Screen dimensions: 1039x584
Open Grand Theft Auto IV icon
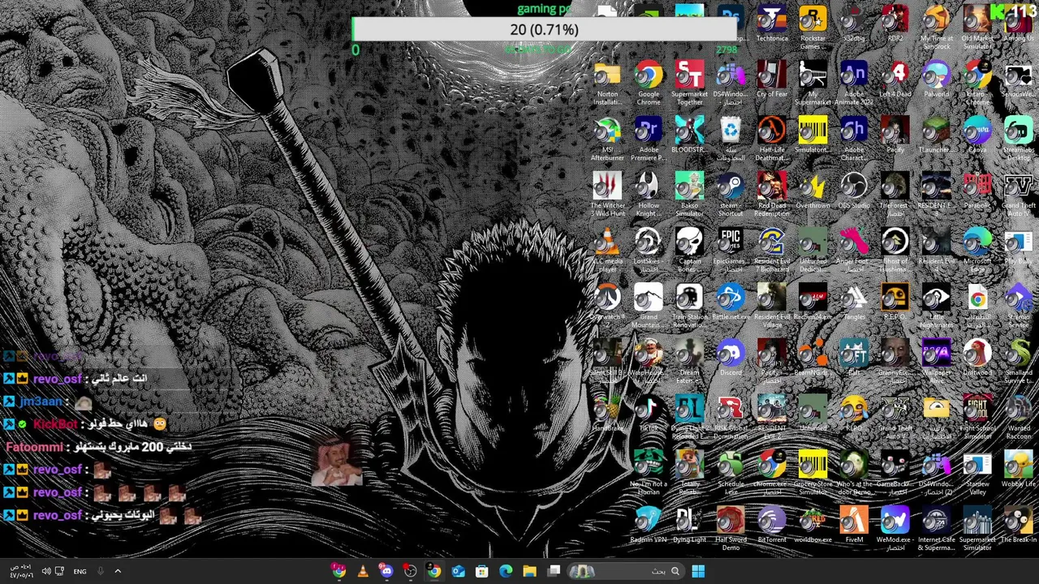click(x=1018, y=195)
